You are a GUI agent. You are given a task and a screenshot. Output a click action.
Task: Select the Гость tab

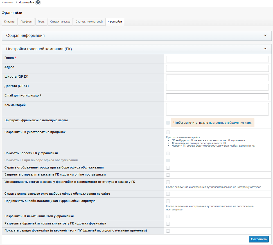click(x=41, y=22)
